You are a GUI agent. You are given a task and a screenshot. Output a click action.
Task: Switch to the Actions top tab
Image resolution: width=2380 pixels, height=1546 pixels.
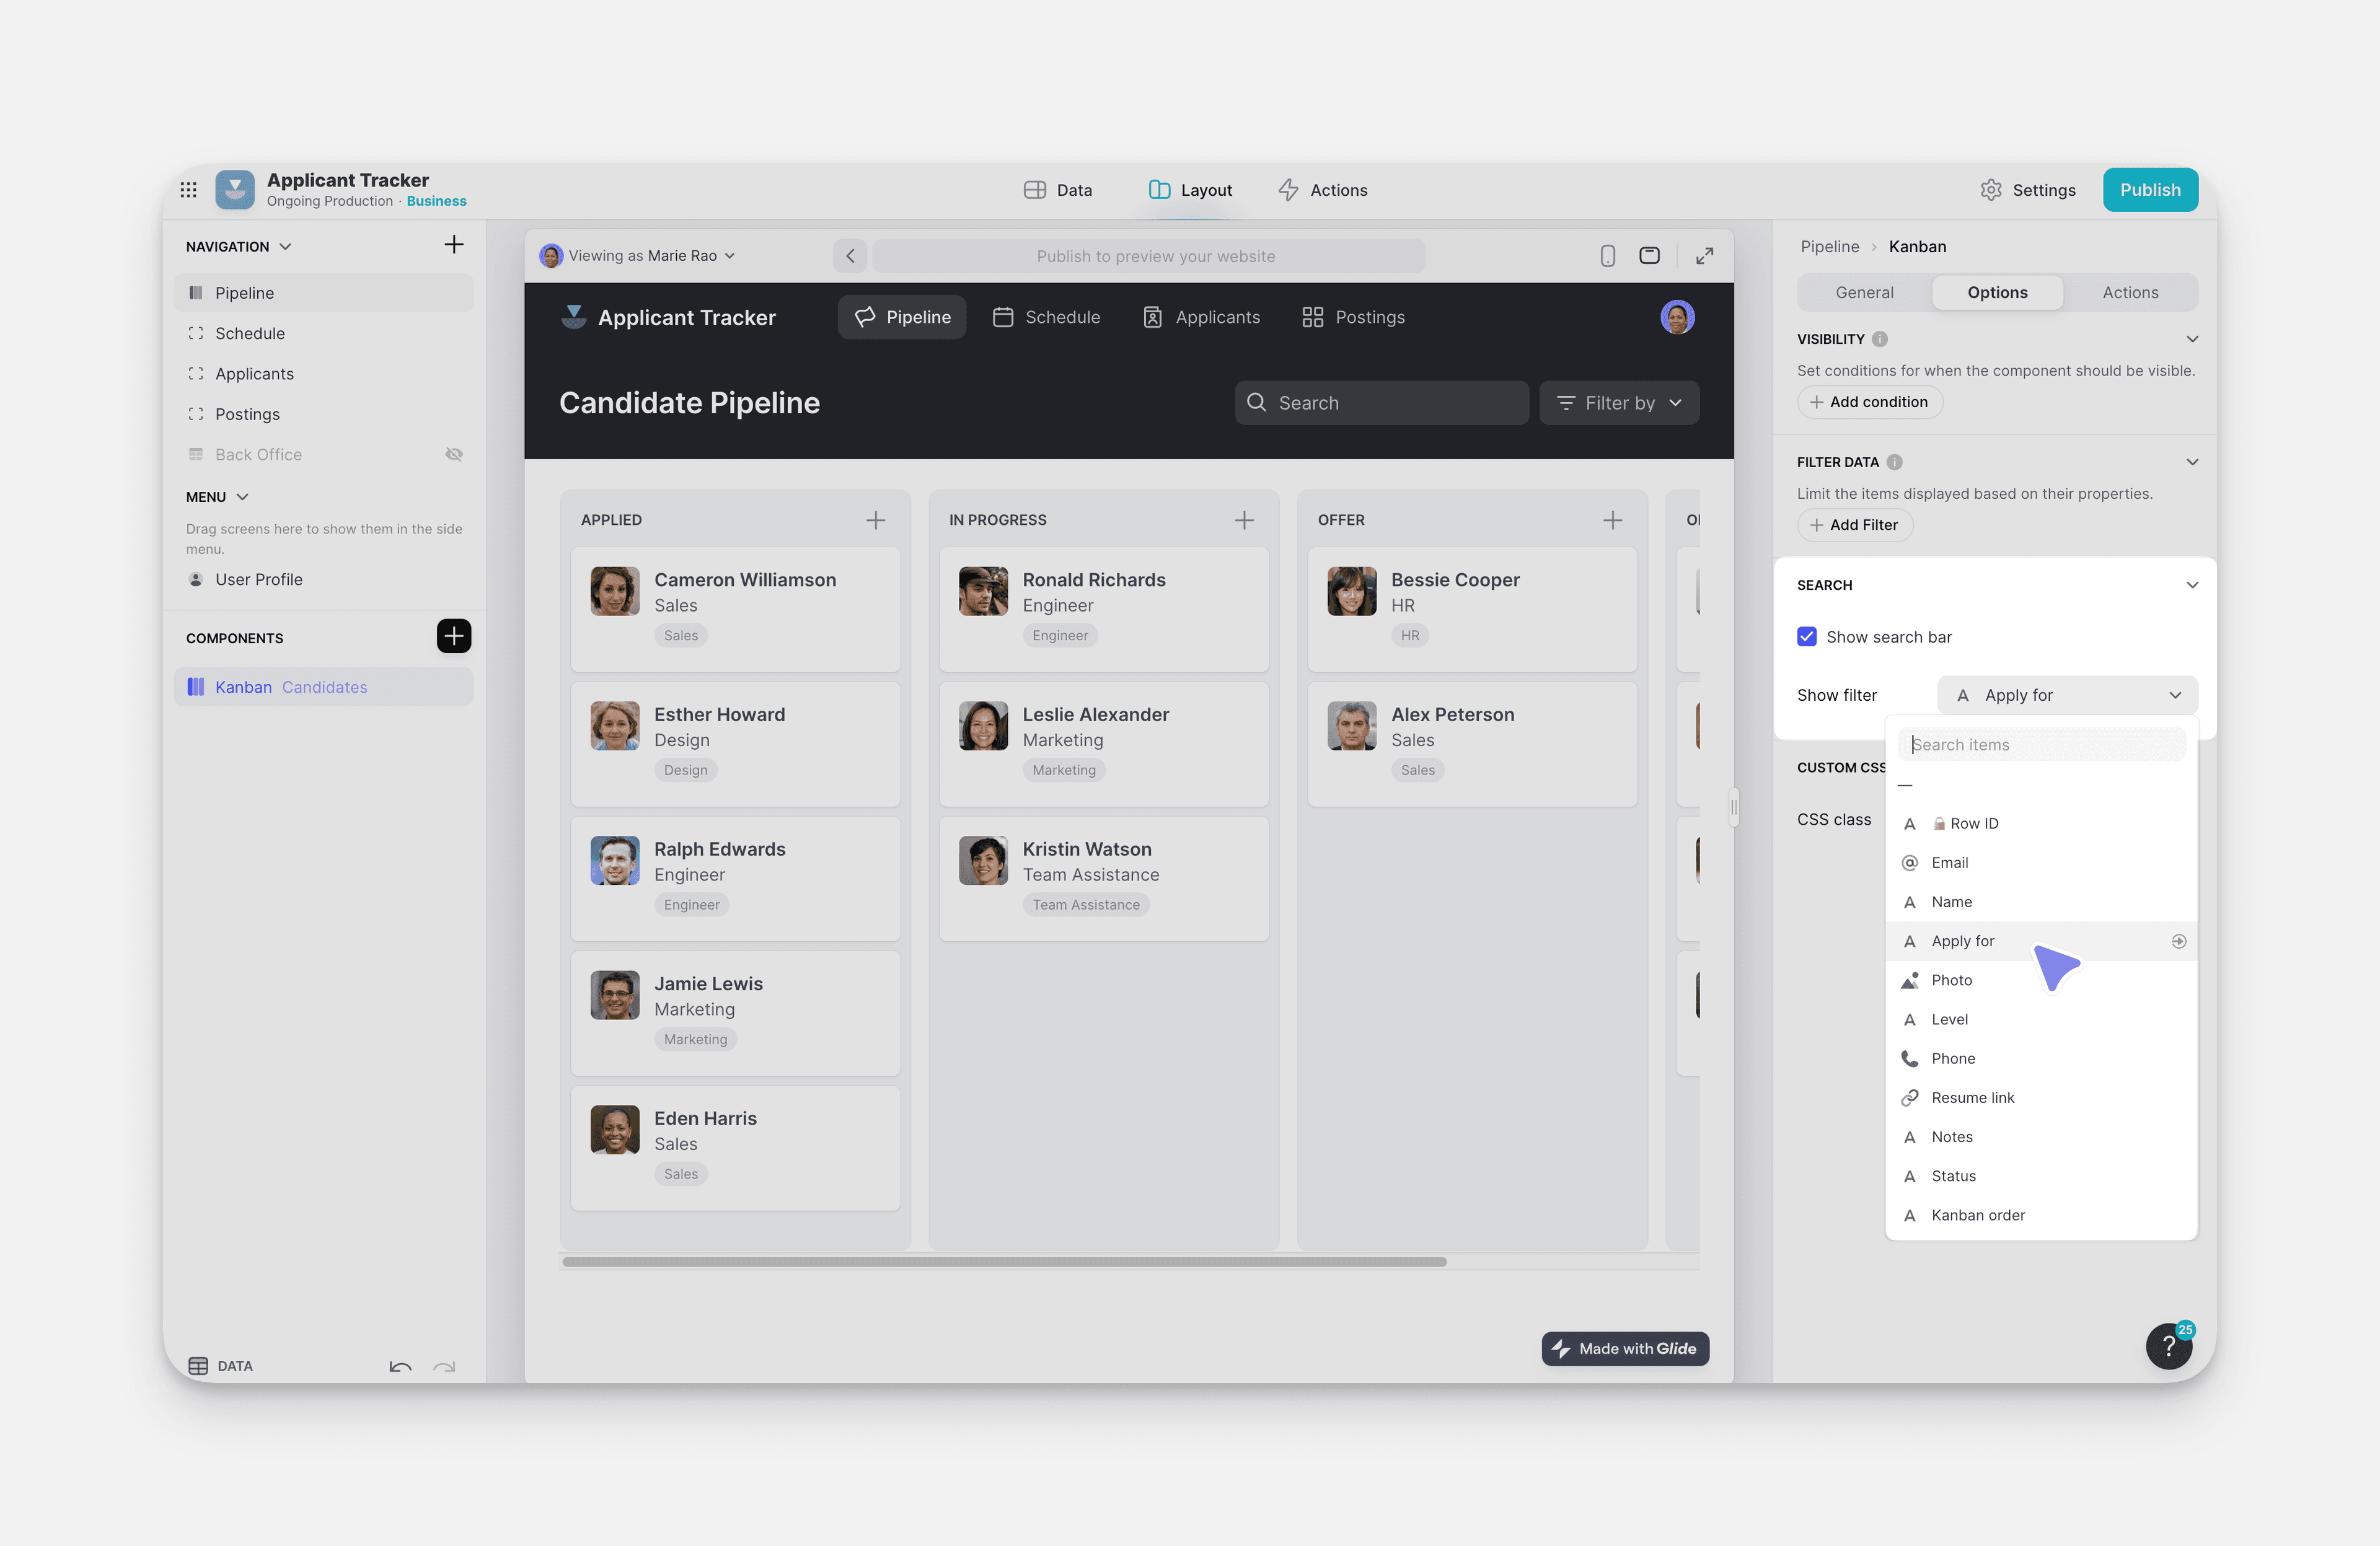[x=1322, y=190]
